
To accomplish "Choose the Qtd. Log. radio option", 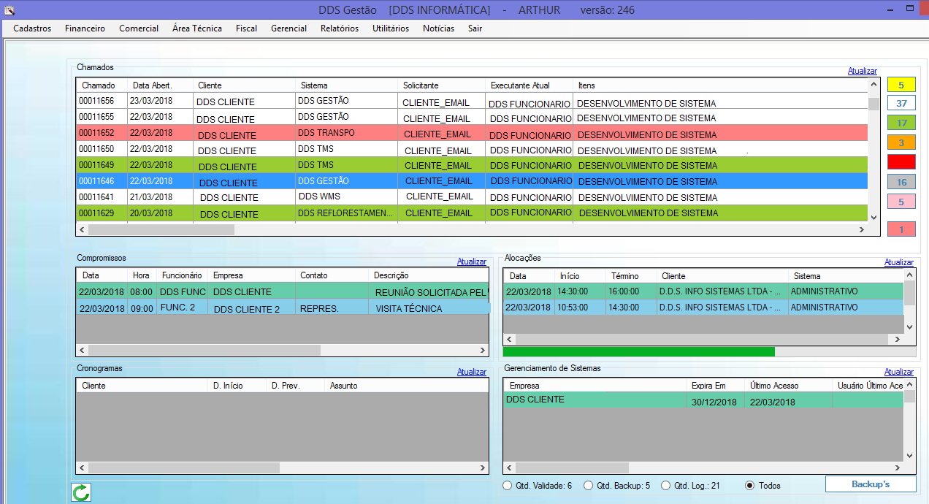I will (x=665, y=486).
